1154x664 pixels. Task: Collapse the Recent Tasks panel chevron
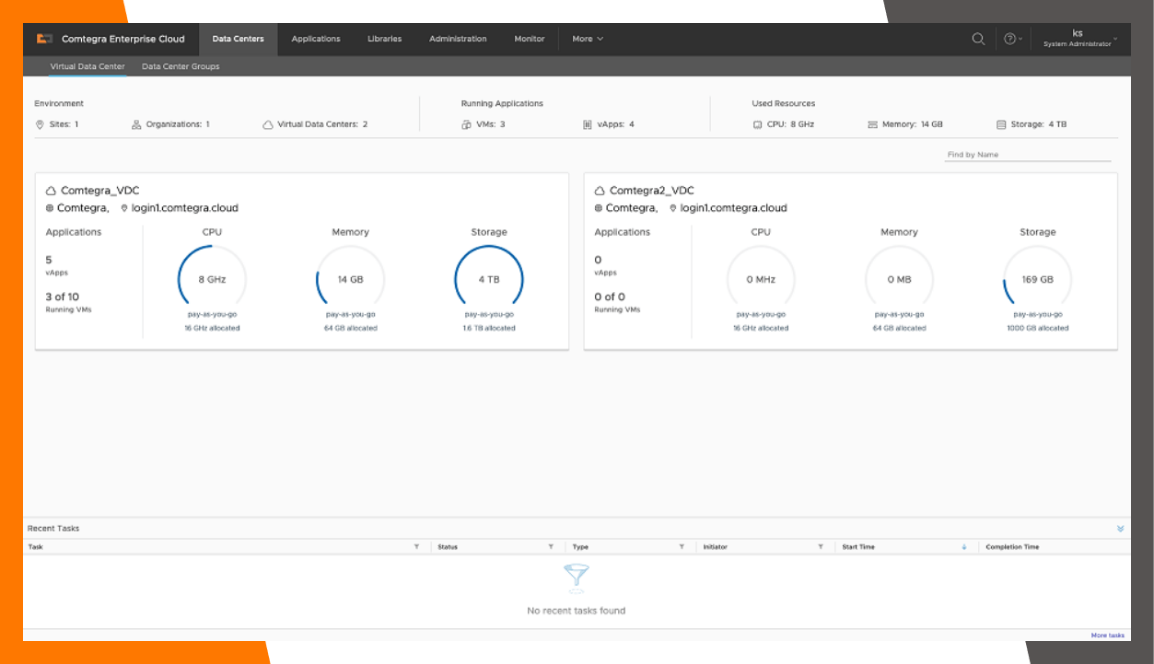pos(1121,529)
